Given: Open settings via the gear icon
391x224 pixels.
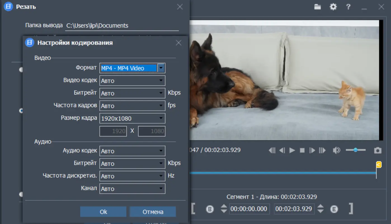Looking at the screenshot, I should click(333, 7).
